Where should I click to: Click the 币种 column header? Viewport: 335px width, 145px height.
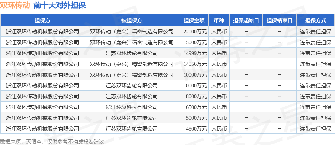(x=219, y=20)
